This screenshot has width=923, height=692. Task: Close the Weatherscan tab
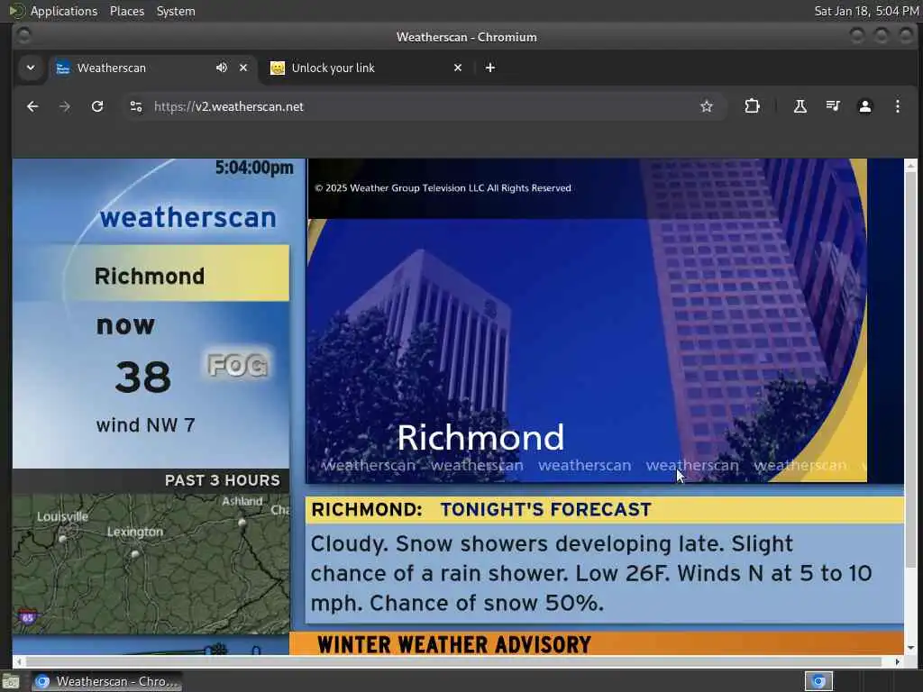tap(243, 68)
